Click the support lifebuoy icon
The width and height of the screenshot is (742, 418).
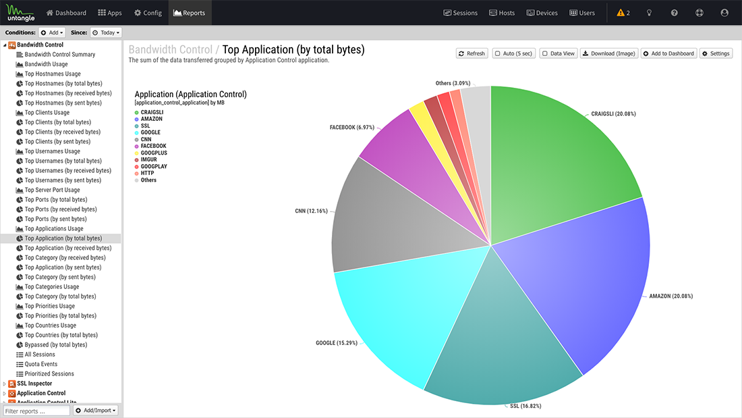[x=700, y=13]
